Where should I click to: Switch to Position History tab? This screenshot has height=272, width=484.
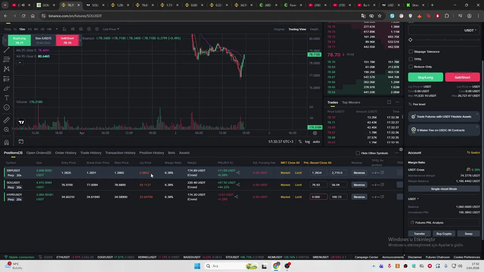pyautogui.click(x=152, y=153)
